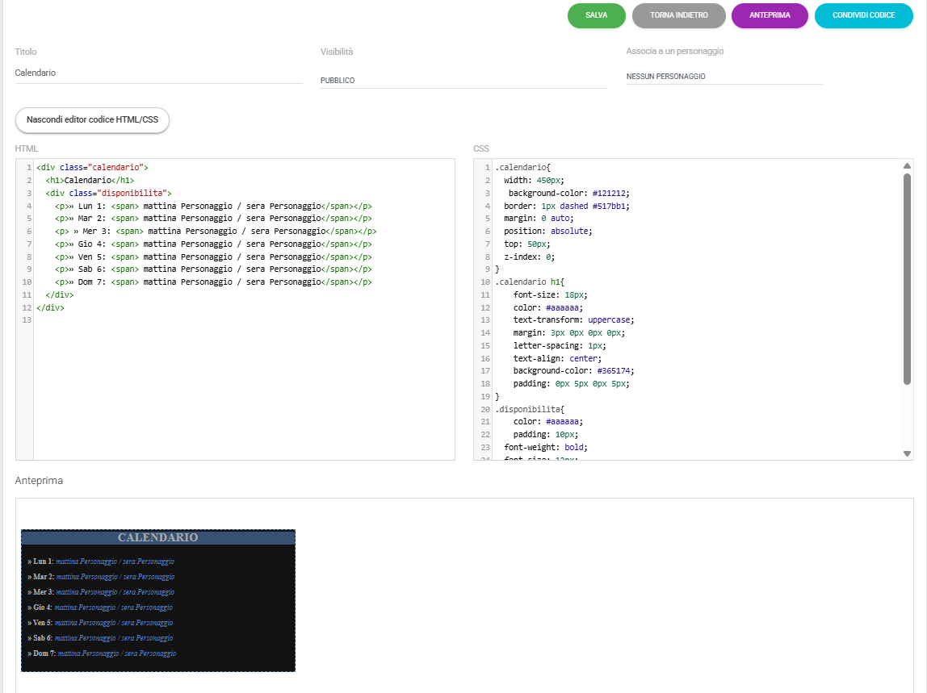This screenshot has height=693, width=927.
Task: Open the ANTEPRIMA preview button
Action: 770,15
